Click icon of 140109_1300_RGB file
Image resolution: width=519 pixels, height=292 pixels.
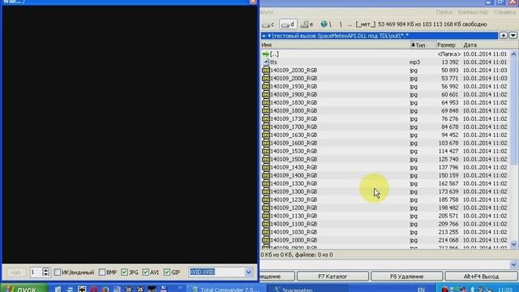266,191
